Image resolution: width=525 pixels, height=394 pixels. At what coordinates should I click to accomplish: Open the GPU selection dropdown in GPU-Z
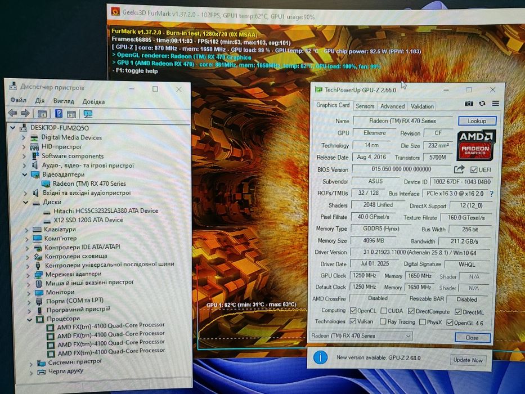[x=361, y=335]
